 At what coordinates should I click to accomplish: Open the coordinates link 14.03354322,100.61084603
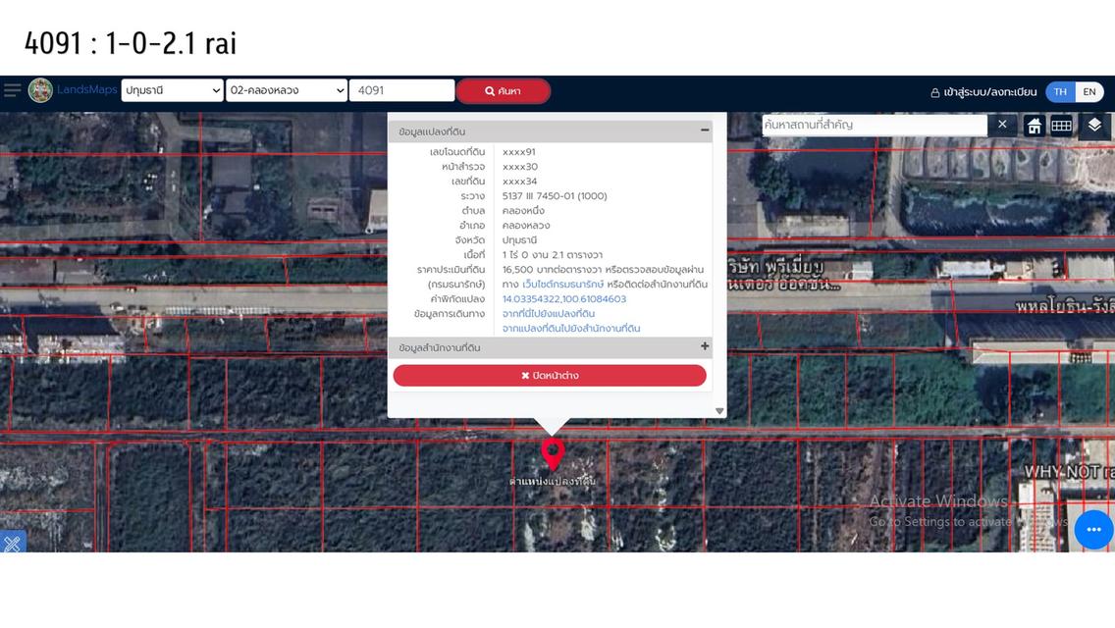click(x=564, y=299)
